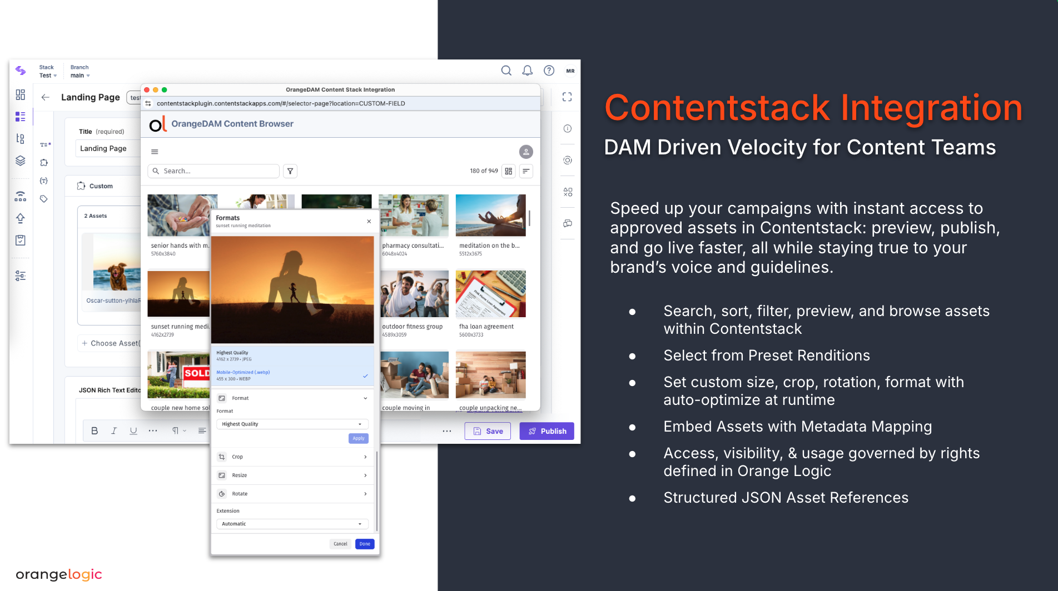1058x591 pixels.
Task: Close the Formats panel
Action: point(369,221)
